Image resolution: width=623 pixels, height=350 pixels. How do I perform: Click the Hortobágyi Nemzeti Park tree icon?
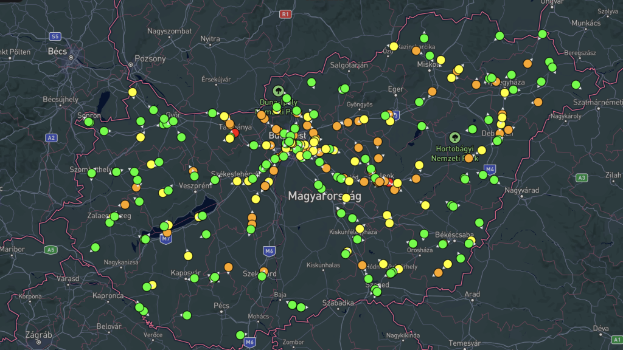pyautogui.click(x=454, y=138)
